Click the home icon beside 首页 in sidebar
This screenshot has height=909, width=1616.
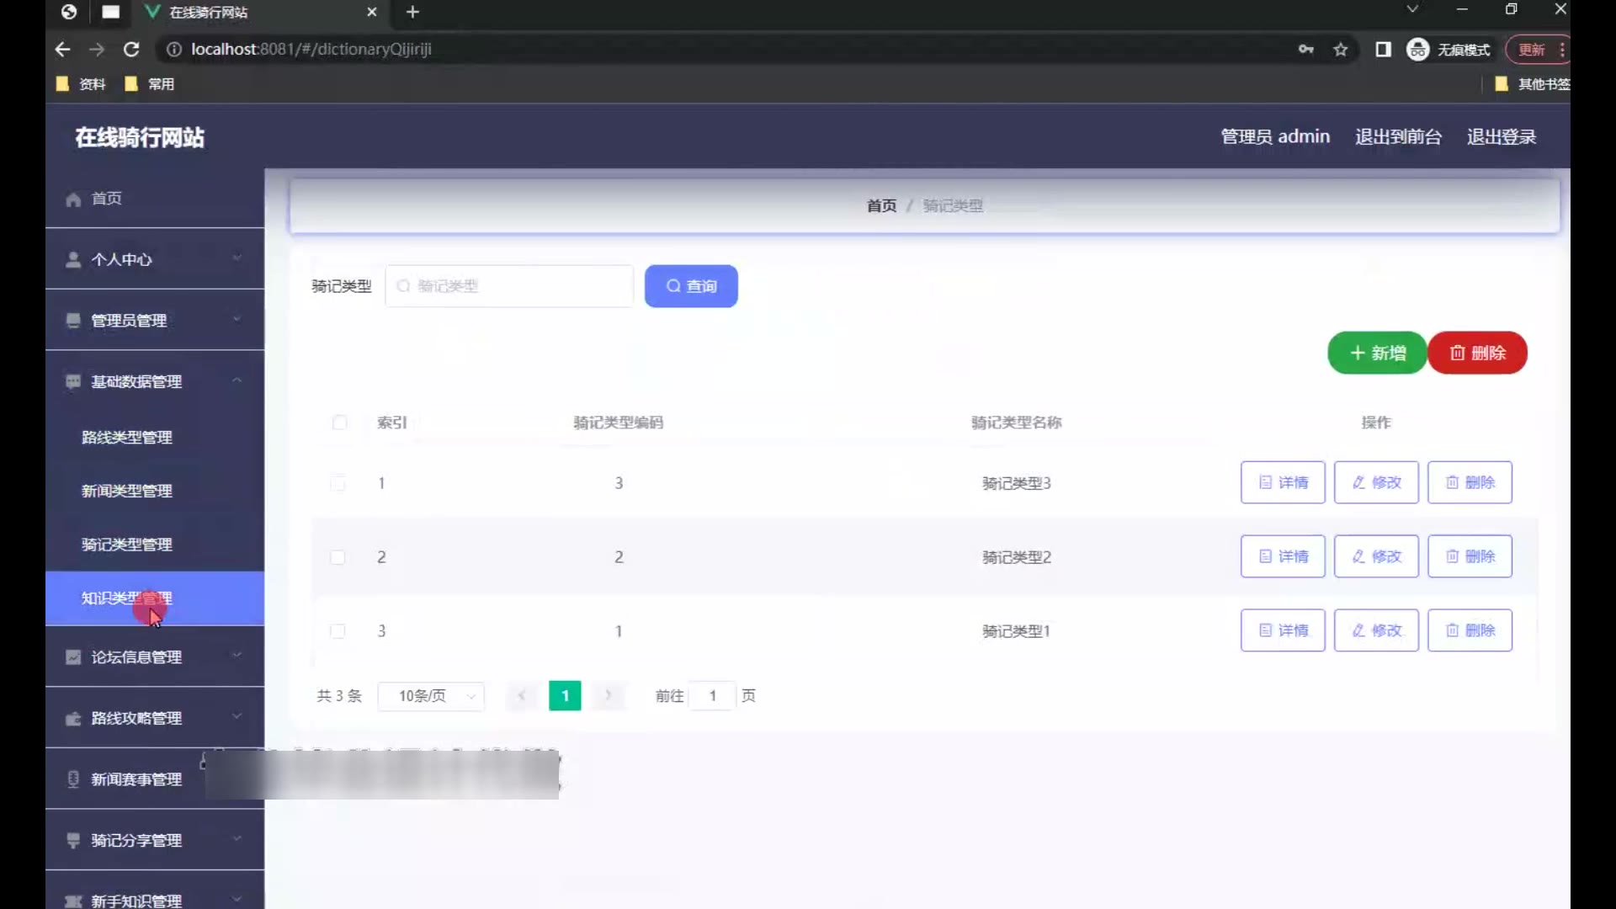coord(73,199)
